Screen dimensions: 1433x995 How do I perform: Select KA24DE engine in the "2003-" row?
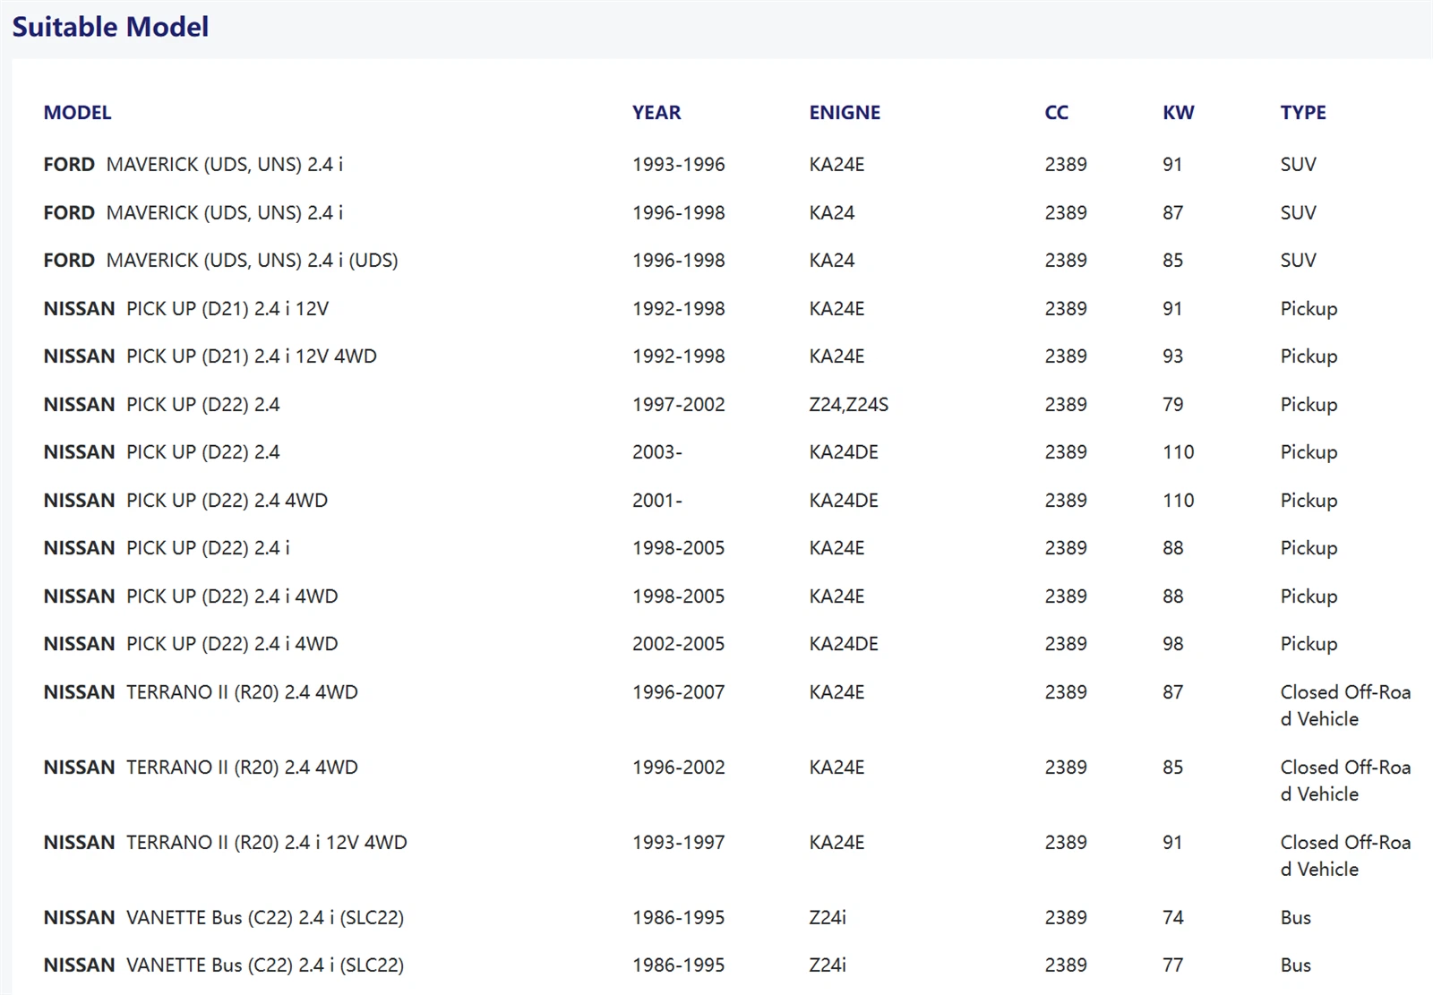pos(844,452)
